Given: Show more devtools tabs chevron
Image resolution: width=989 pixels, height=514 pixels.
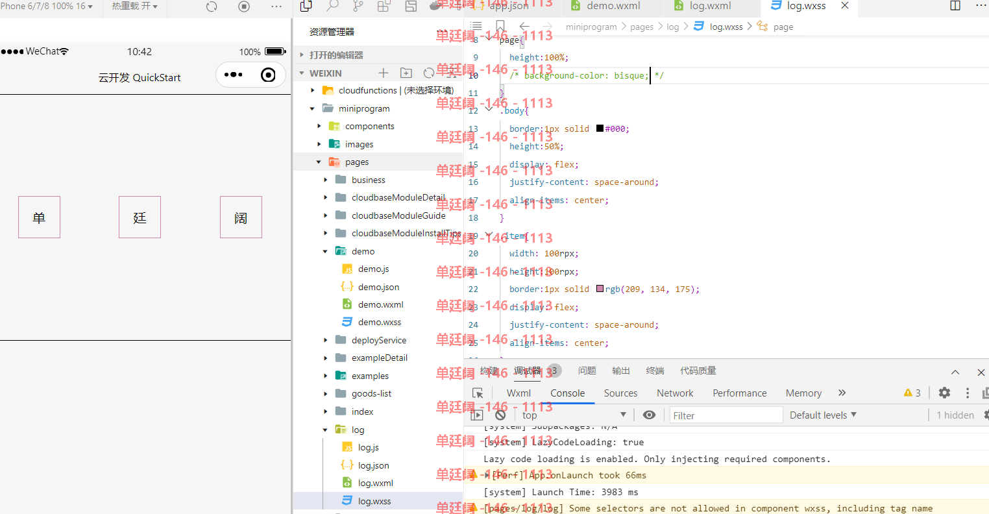Looking at the screenshot, I should click(x=842, y=393).
